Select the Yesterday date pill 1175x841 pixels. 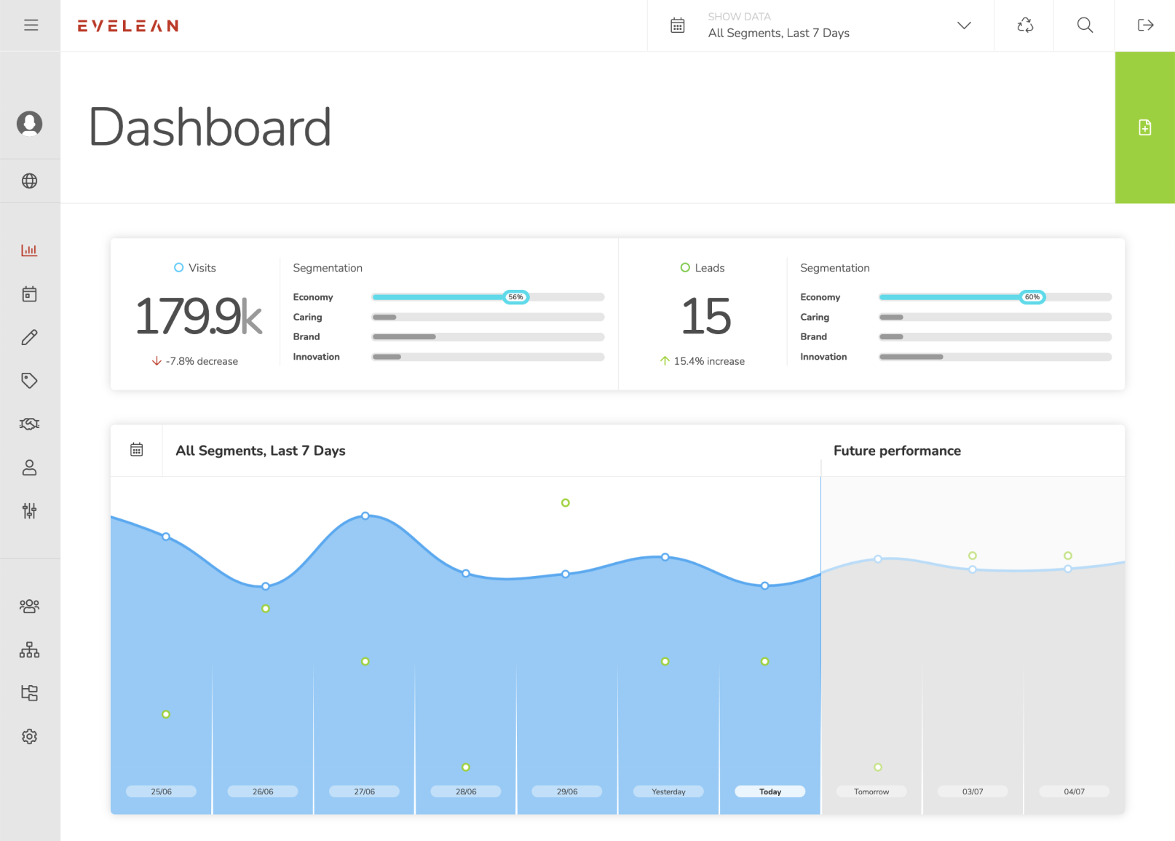668,791
